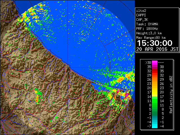Click the '-7' legend label
This screenshot has height=135, width=180.
tap(149, 126)
